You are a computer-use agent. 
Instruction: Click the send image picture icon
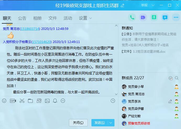(x=47, y=101)
